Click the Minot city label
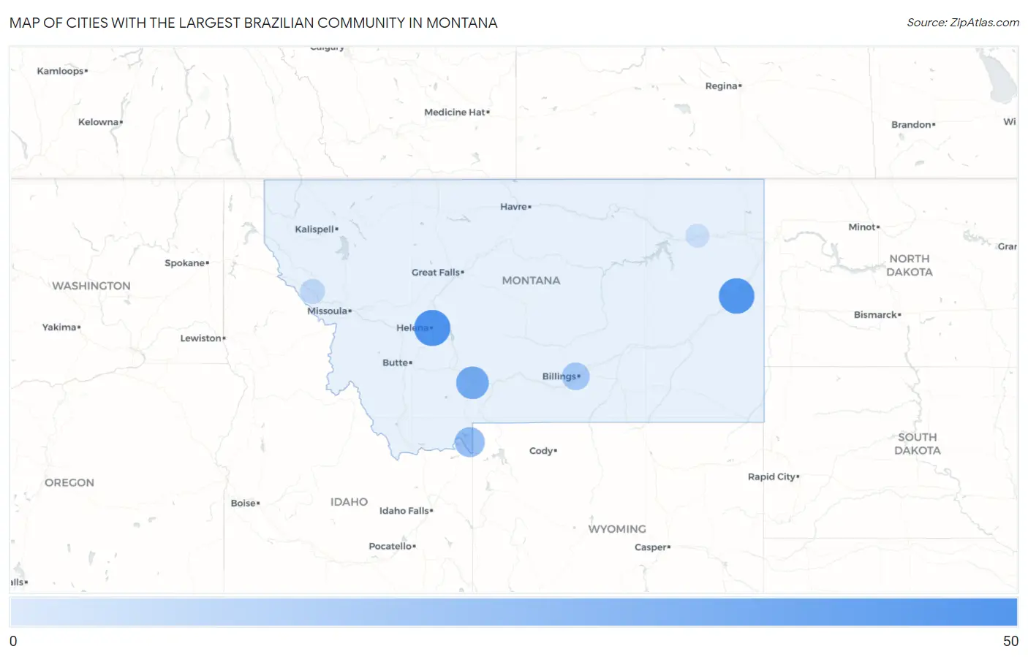Viewport: 1028px width, 657px height. (861, 227)
